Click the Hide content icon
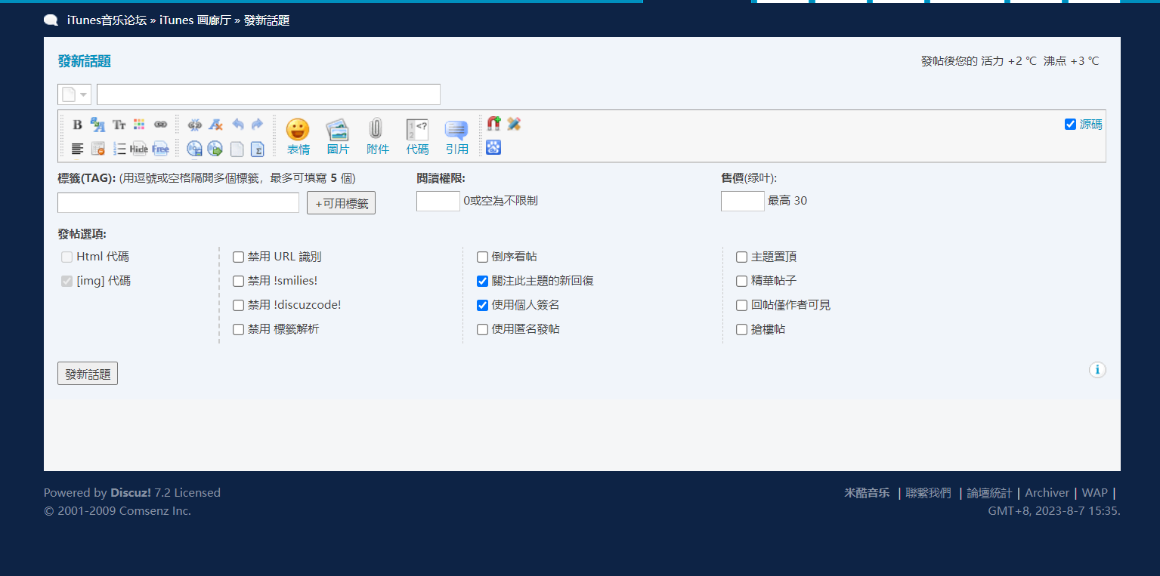The width and height of the screenshot is (1160, 576). [139, 149]
